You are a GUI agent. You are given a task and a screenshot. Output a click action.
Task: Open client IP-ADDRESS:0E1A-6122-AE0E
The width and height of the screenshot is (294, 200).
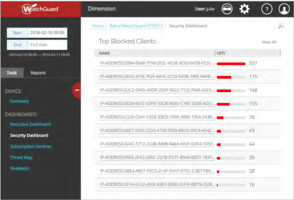tap(158, 185)
